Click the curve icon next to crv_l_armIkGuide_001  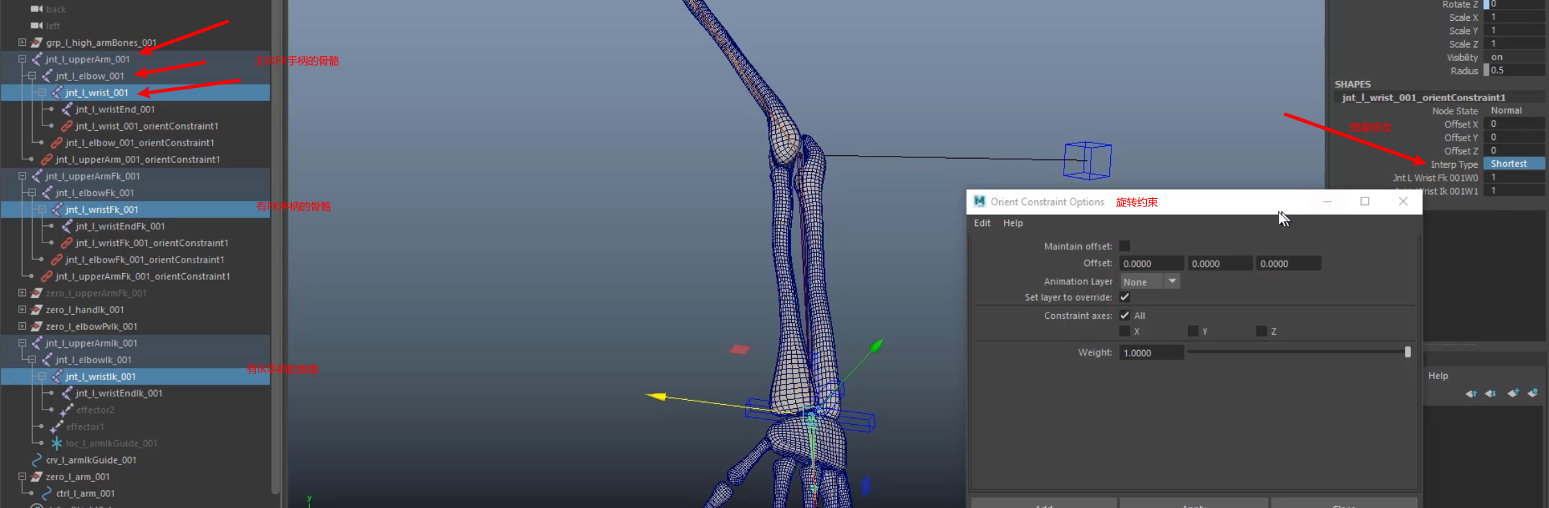tap(37, 460)
